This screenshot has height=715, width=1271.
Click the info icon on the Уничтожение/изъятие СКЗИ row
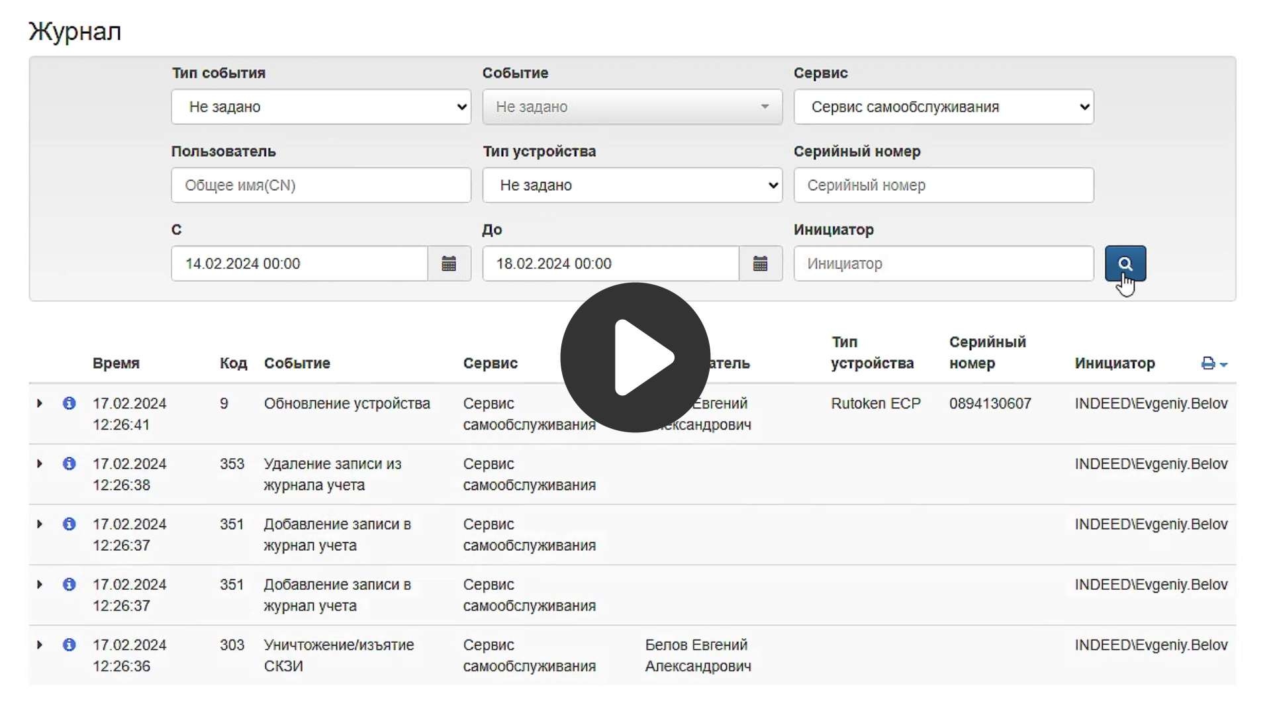(x=69, y=645)
